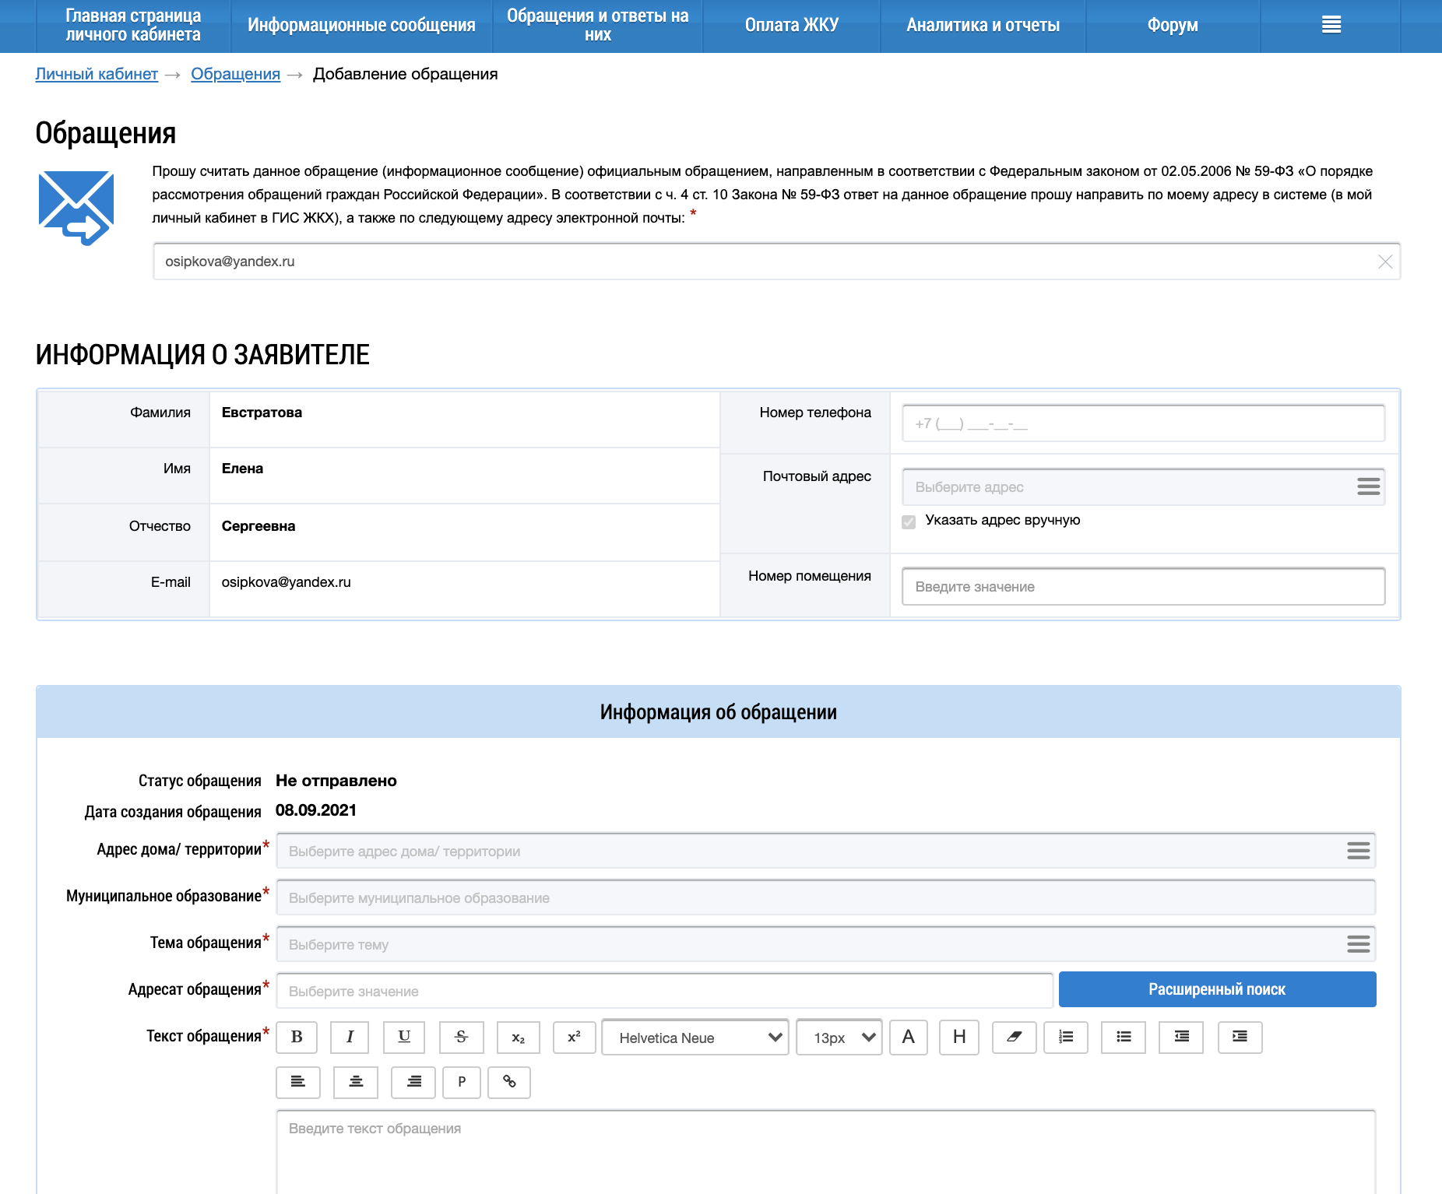Open the text color A button

point(909,1038)
